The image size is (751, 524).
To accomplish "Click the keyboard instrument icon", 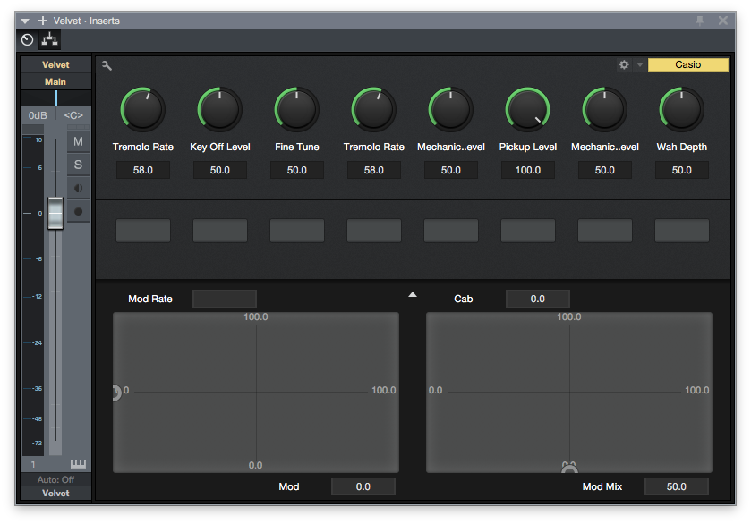I will (78, 464).
